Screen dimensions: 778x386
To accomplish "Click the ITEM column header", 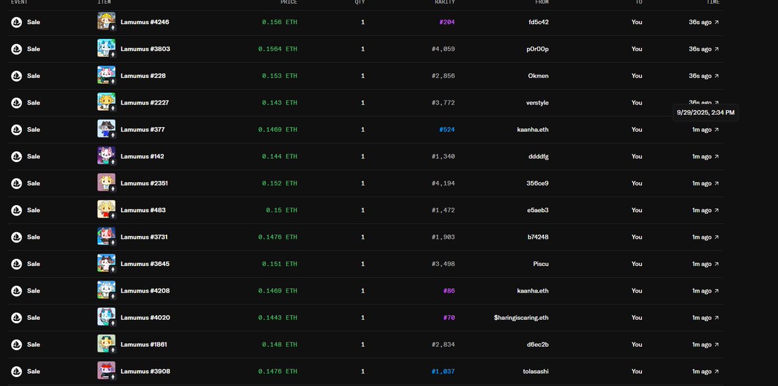I will (x=104, y=3).
